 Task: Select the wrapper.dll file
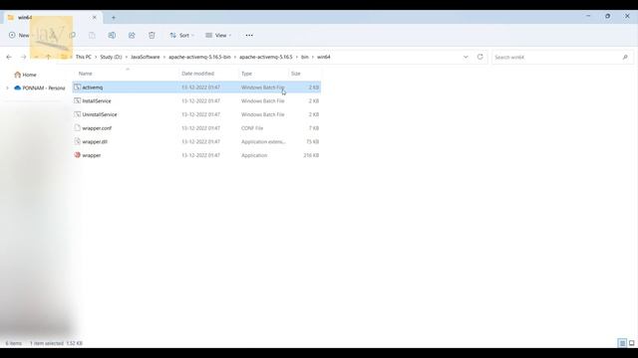pyautogui.click(x=196, y=141)
